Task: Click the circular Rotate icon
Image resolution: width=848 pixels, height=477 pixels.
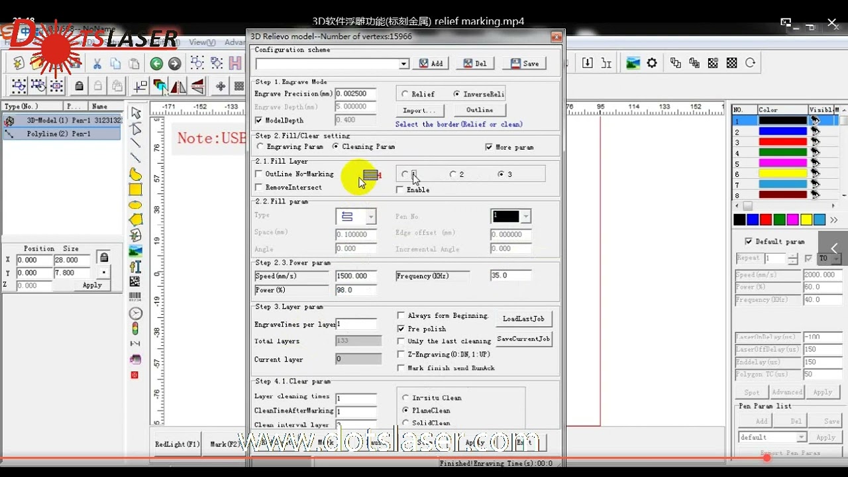Action: (750, 63)
